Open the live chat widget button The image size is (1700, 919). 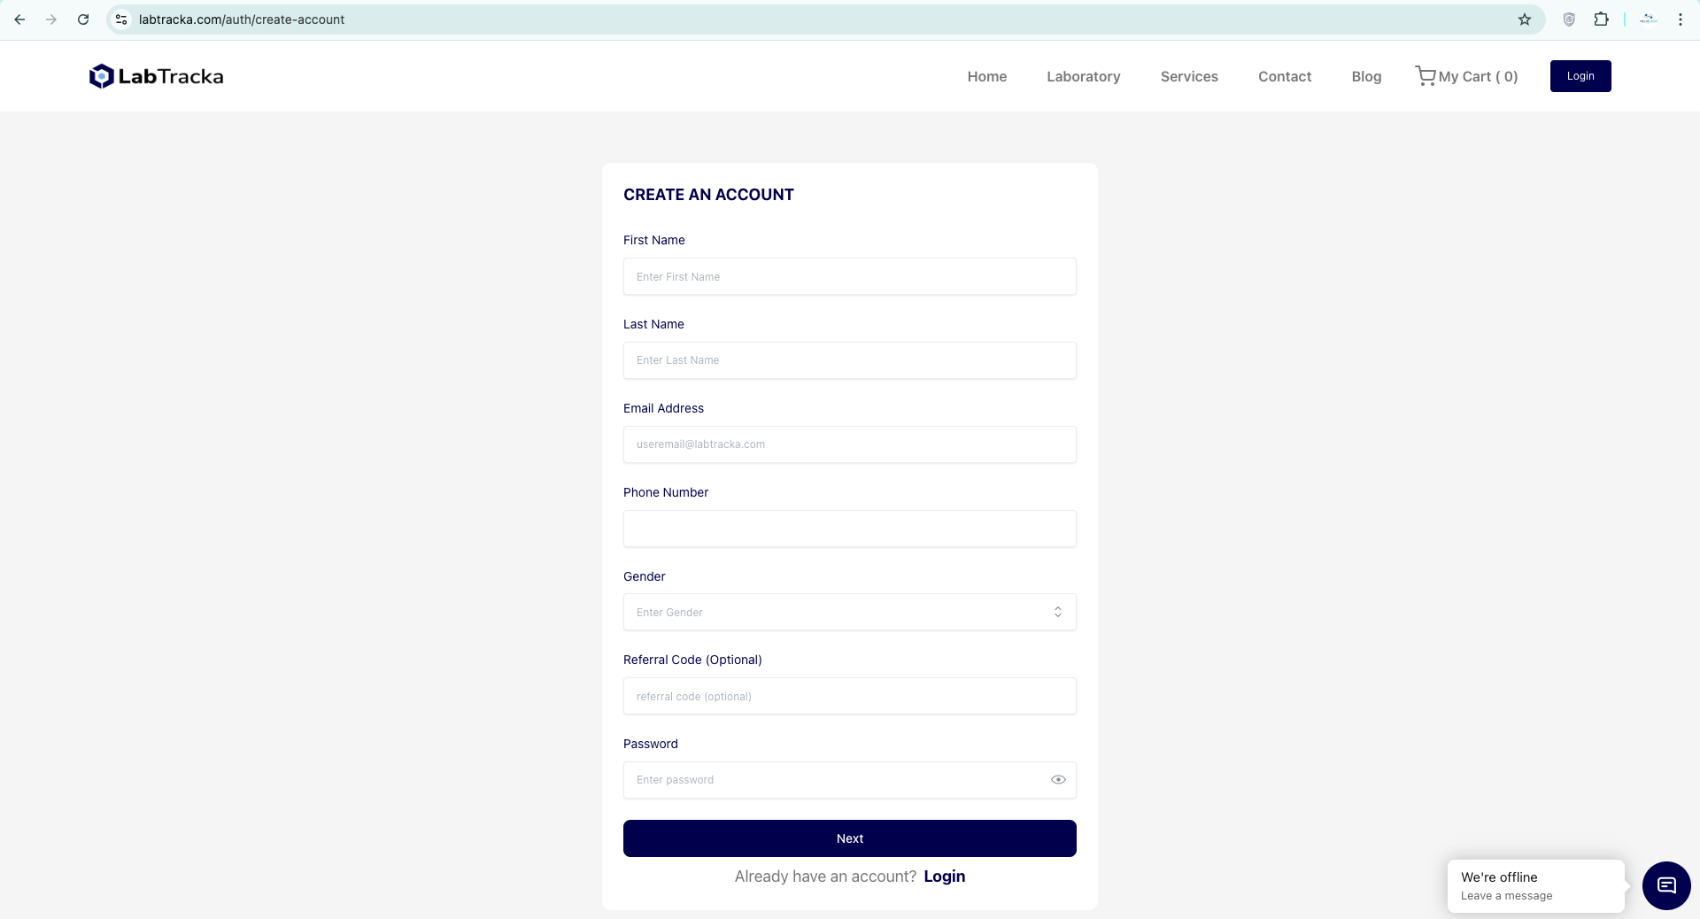click(x=1665, y=885)
